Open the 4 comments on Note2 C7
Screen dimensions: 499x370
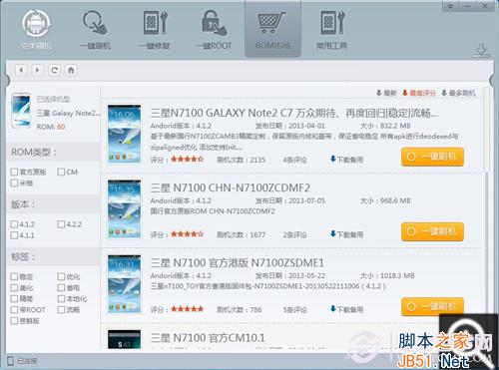(294, 160)
